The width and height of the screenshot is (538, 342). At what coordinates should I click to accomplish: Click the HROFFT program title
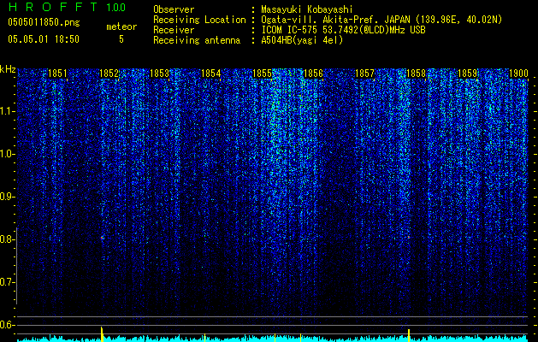click(53, 7)
